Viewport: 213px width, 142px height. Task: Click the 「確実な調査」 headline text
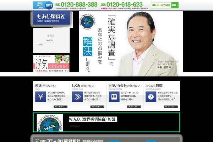coord(111,37)
